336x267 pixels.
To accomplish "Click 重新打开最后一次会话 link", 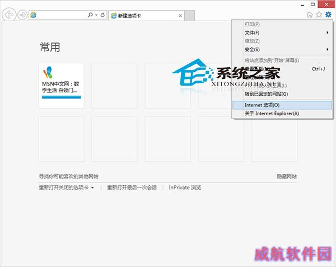I will click(x=132, y=188).
